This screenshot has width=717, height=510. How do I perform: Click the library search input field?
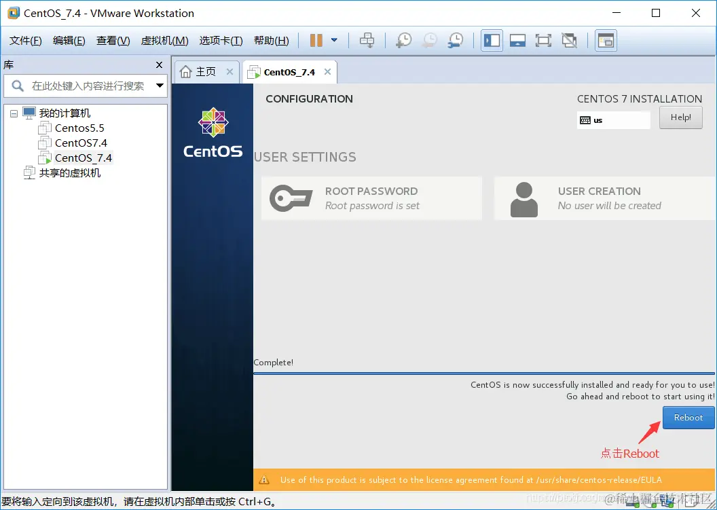(x=88, y=86)
